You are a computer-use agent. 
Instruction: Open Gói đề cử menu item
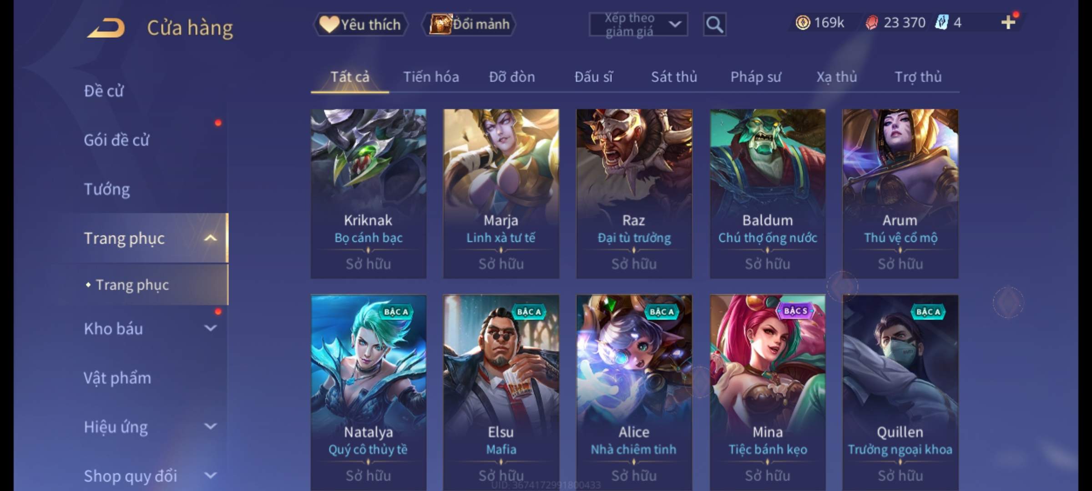click(116, 140)
